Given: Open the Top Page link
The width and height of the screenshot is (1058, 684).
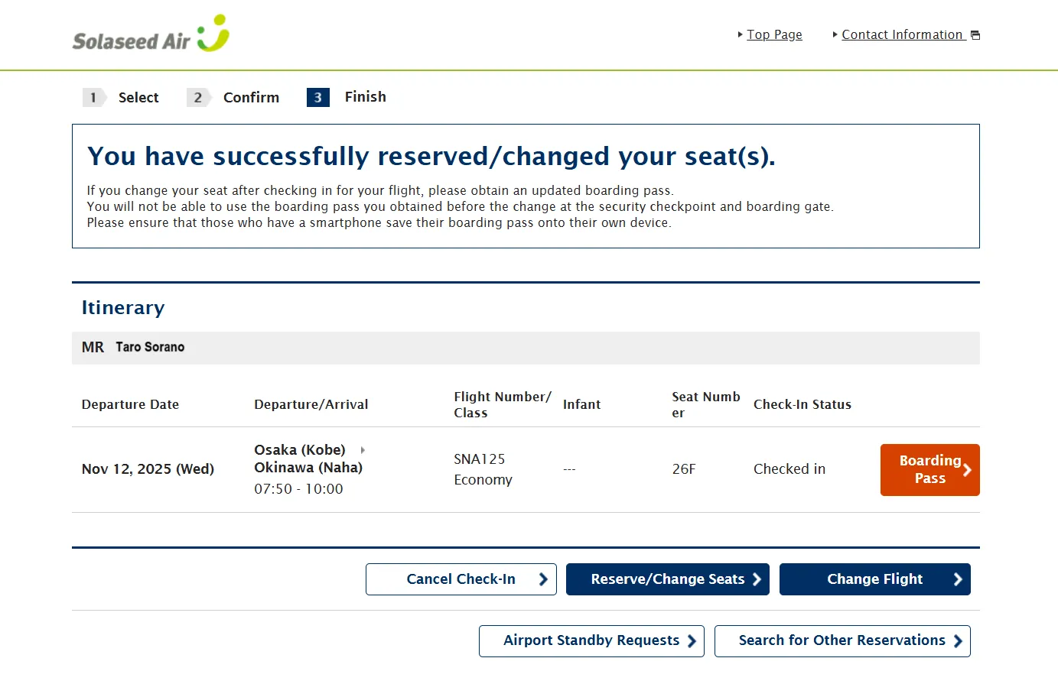Looking at the screenshot, I should (x=774, y=34).
